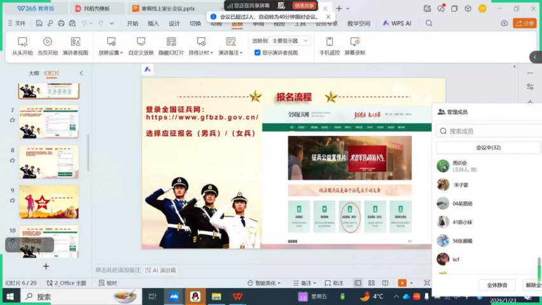The height and width of the screenshot is (305, 542).
Task: Open 演讲者视图 presenter view
Action: pos(75,42)
